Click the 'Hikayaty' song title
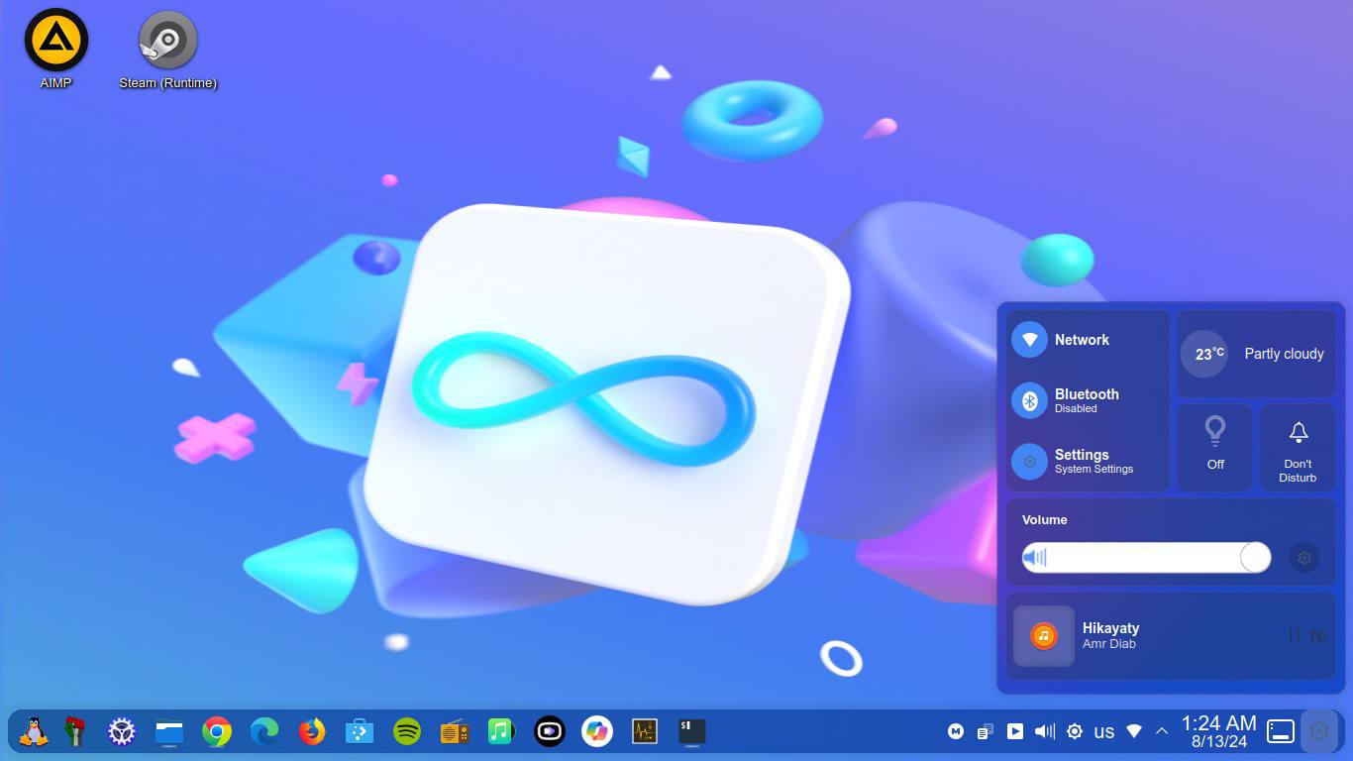Viewport: 1353px width, 761px height. (x=1110, y=628)
